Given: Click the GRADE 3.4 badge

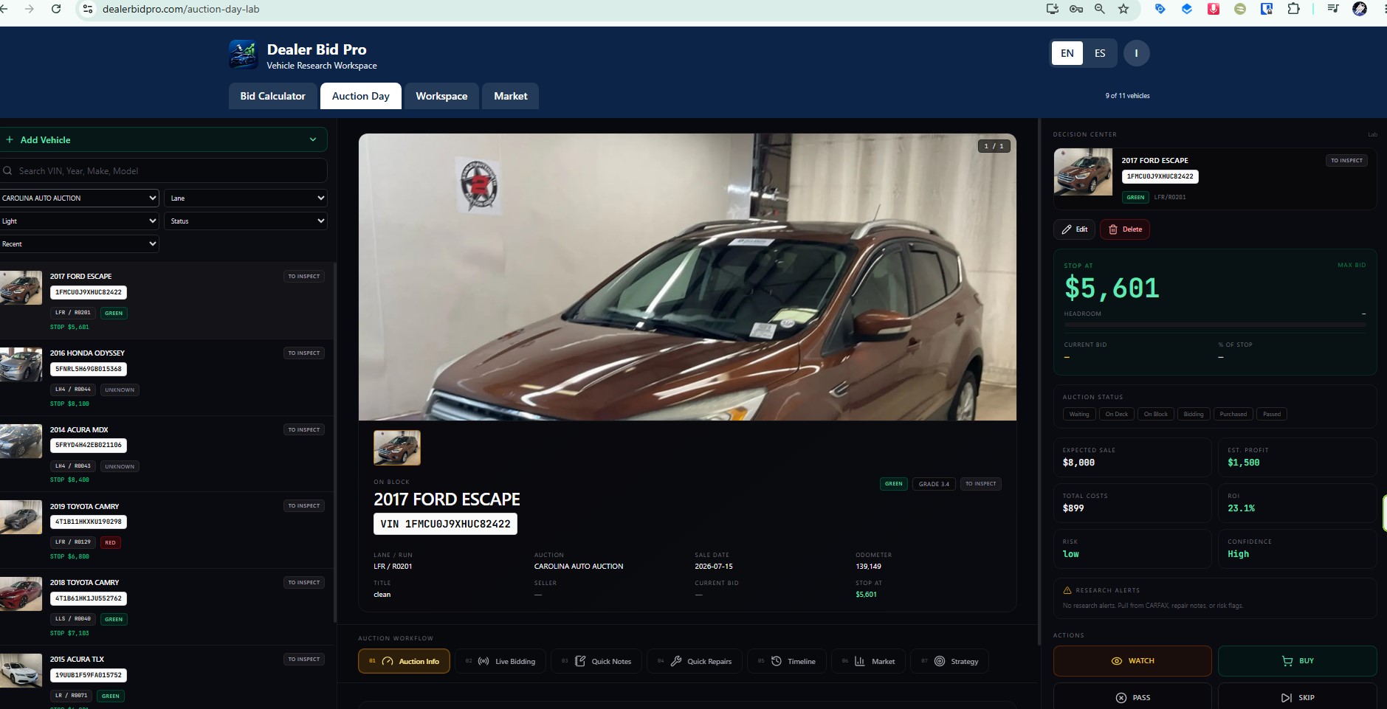Looking at the screenshot, I should [x=934, y=484].
